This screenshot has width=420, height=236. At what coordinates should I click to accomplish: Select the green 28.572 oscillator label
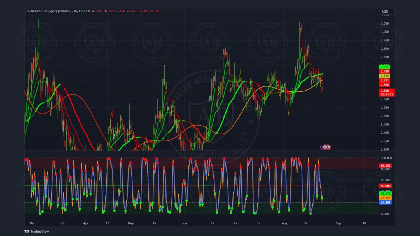(385, 193)
